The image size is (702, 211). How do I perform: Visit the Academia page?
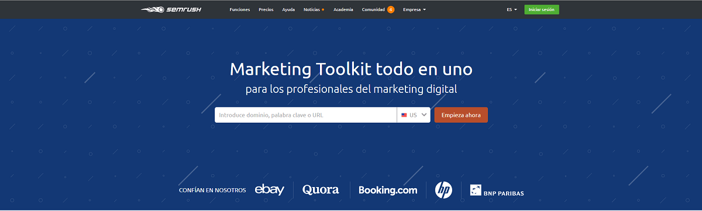[343, 9]
